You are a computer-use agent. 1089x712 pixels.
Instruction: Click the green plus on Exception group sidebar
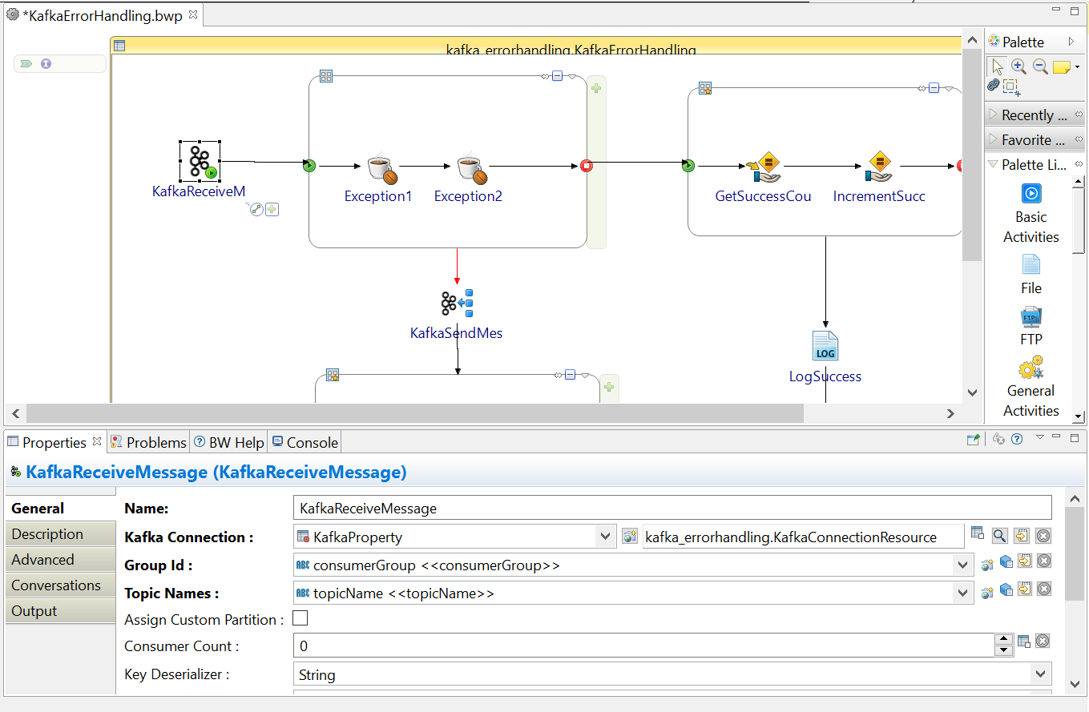point(596,88)
